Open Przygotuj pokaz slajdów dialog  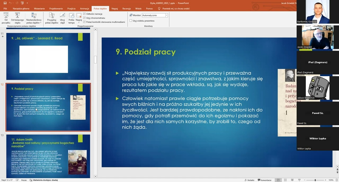(52, 18)
